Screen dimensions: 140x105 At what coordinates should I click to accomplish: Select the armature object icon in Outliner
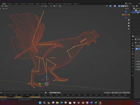(x=138, y=12)
